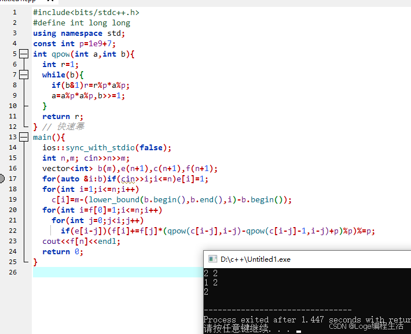The height and width of the screenshot is (334, 411).
Task: Click the console window's title bar icon
Action: pos(212,259)
